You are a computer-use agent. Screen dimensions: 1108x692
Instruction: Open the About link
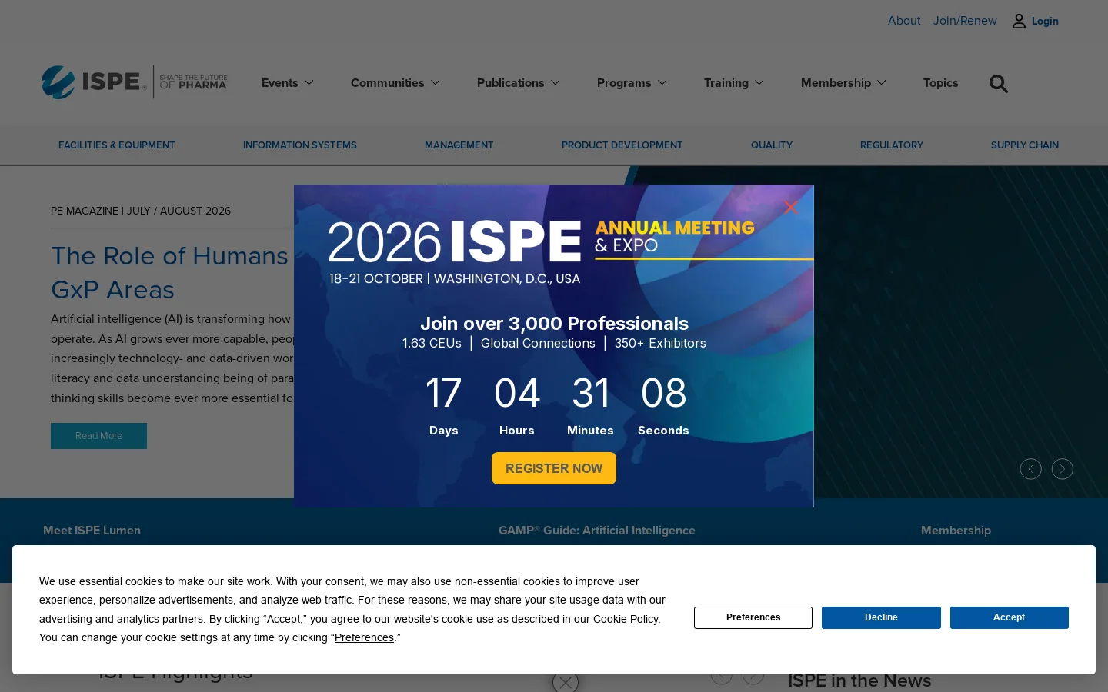[904, 21]
